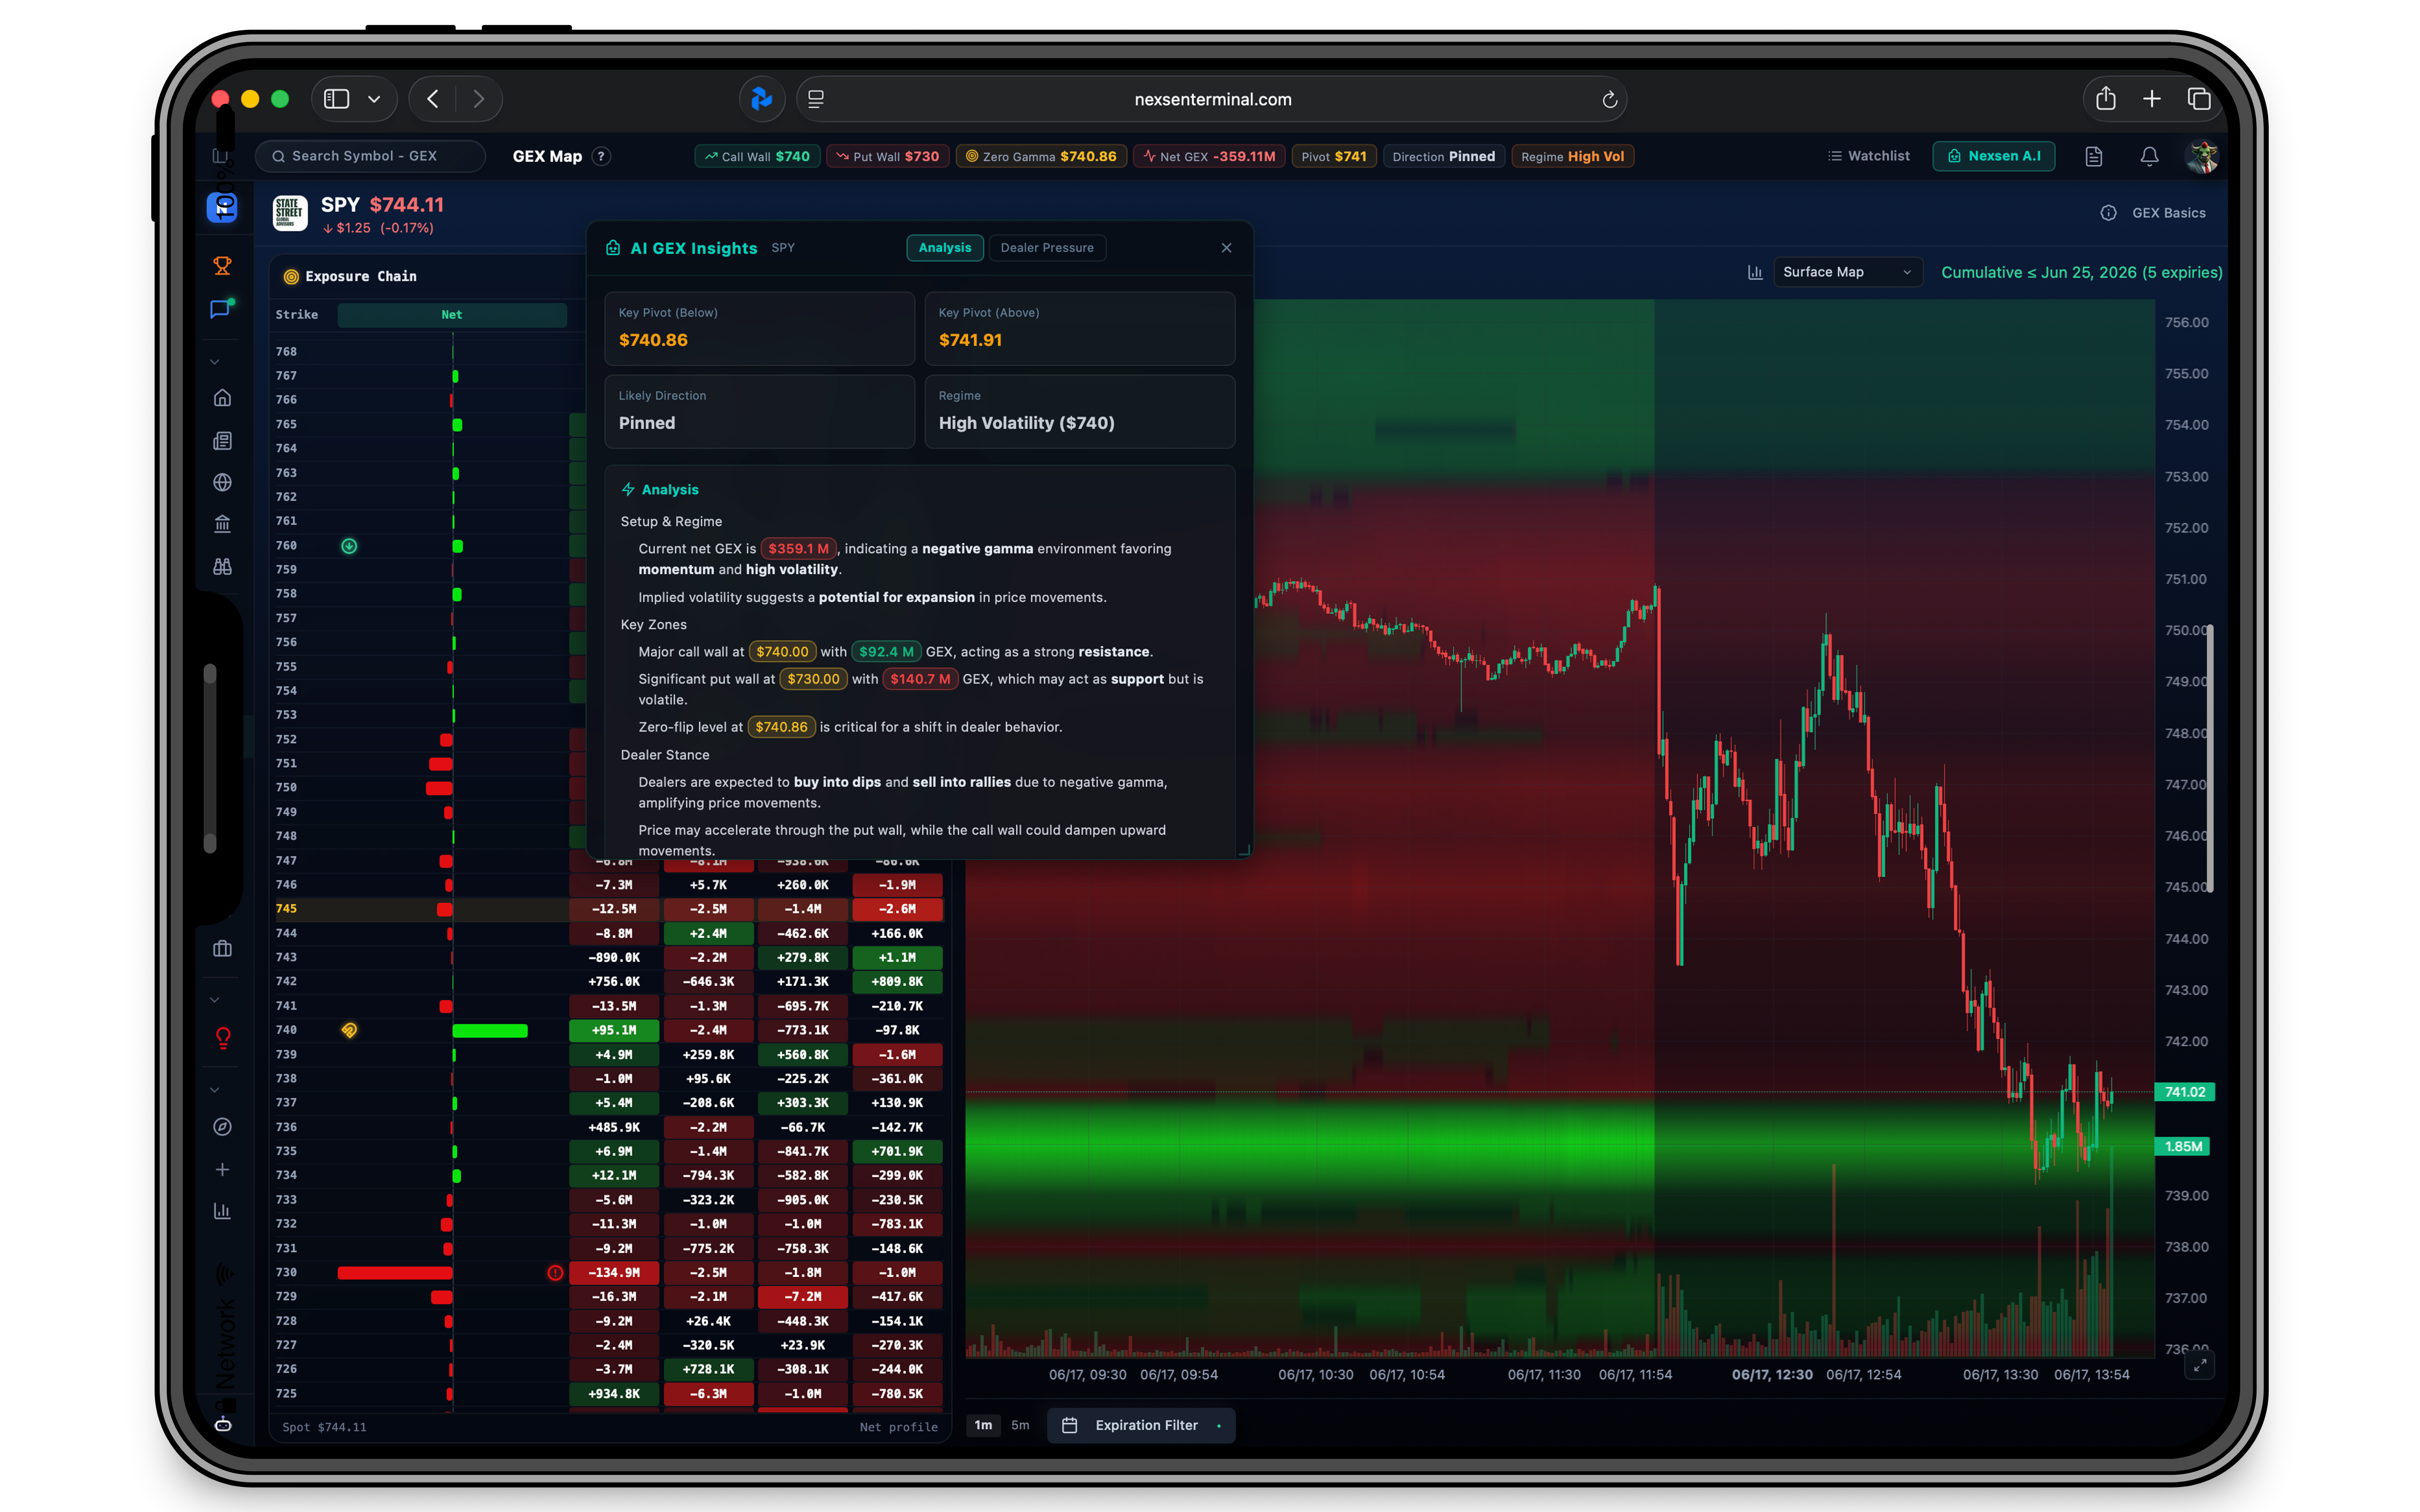Open the chat messages icon in sidebar
The height and width of the screenshot is (1512, 2420).
tap(221, 309)
